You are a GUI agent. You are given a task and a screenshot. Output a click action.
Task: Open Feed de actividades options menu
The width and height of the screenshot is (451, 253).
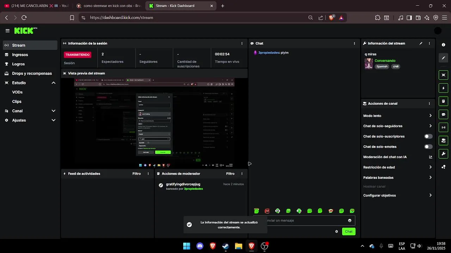pyautogui.click(x=148, y=174)
